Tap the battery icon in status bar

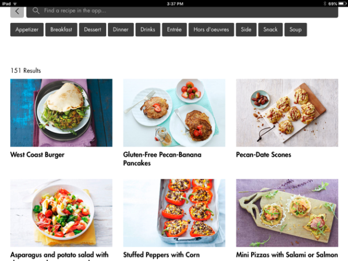pos(342,3)
